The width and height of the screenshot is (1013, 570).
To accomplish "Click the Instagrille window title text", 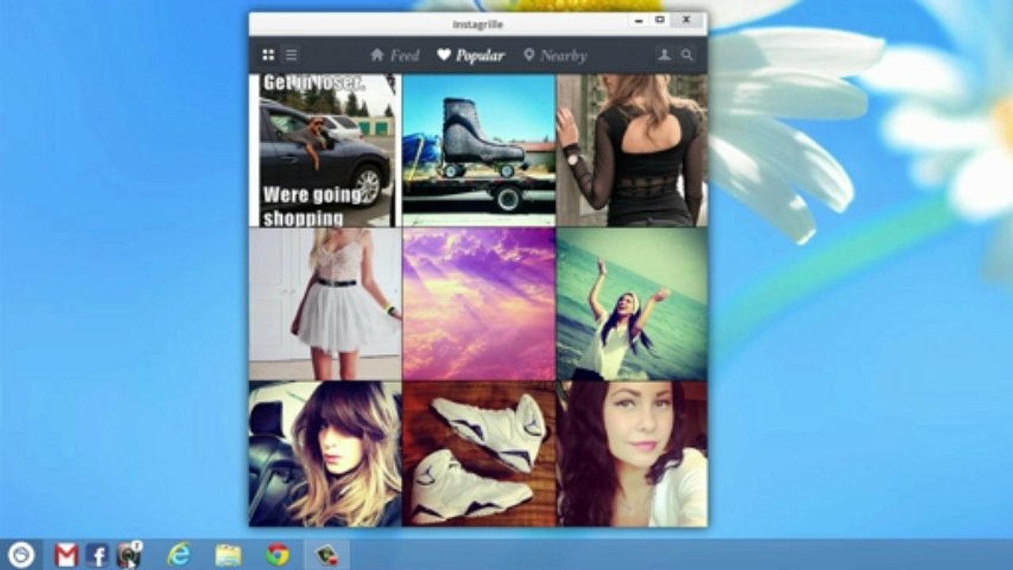I will click(x=478, y=25).
